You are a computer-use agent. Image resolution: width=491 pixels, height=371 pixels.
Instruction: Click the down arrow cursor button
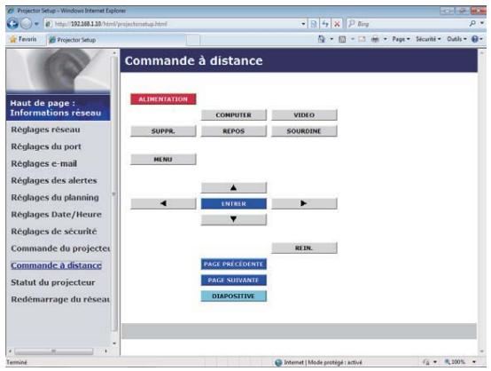click(234, 219)
